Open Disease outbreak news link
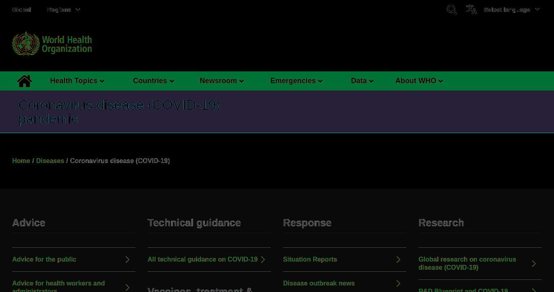Viewport: 554px width, 292px height. click(x=319, y=283)
